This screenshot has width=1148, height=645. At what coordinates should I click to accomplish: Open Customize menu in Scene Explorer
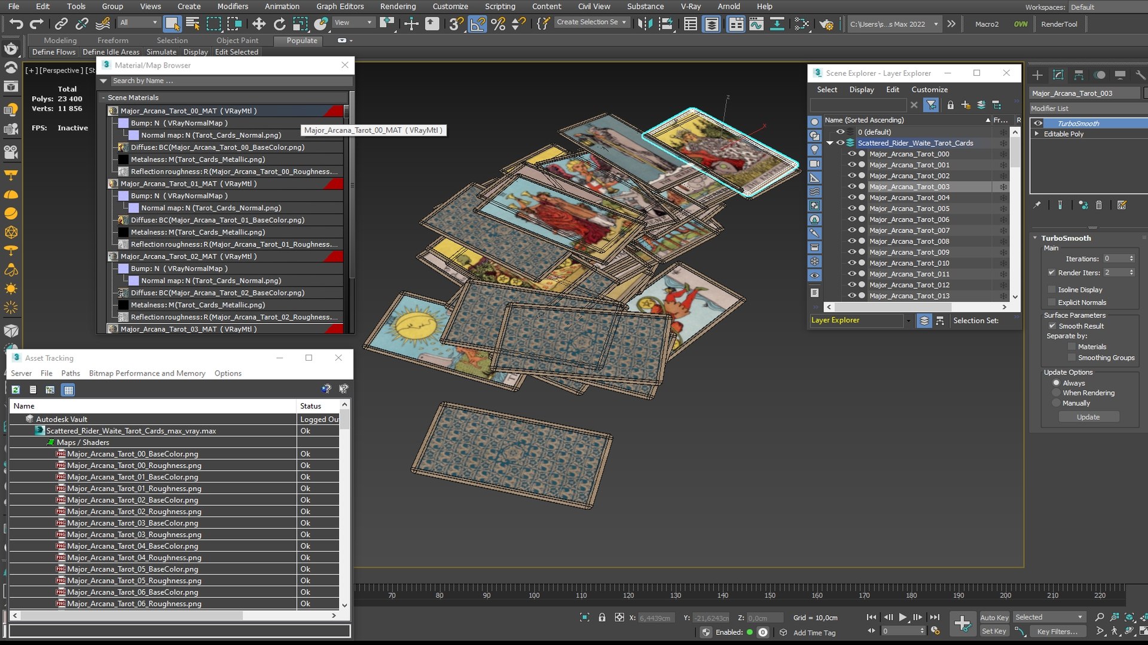click(929, 90)
